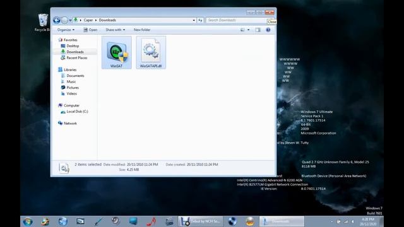Screen dimensions: 404x227
Task: Refresh the Downloads folder view
Action: point(200,20)
